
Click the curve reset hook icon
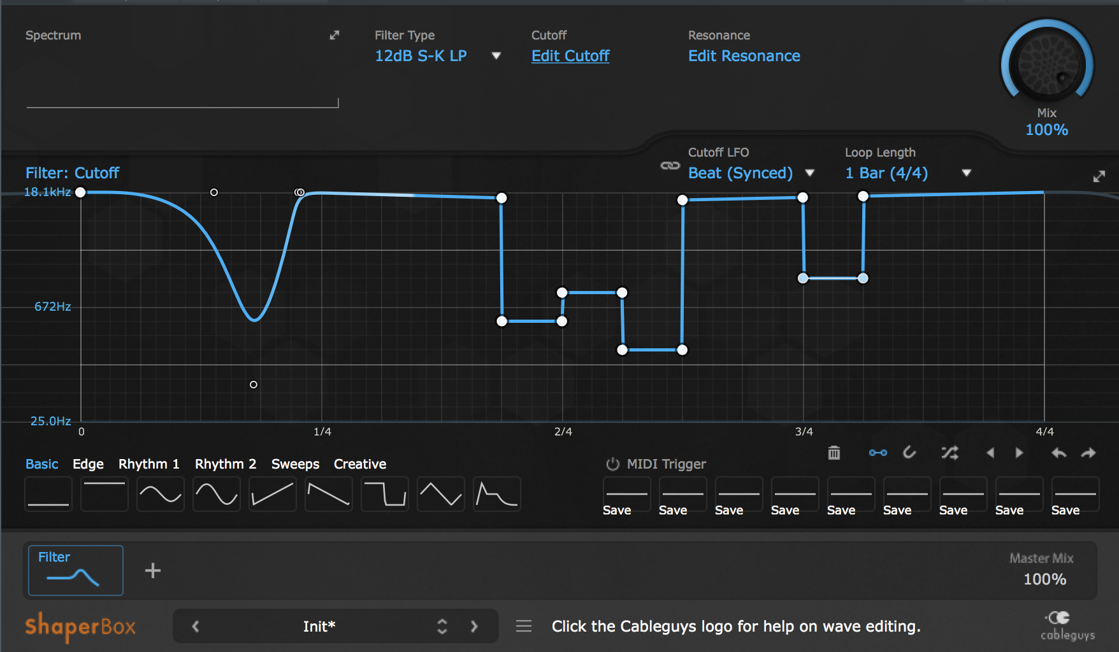(909, 452)
